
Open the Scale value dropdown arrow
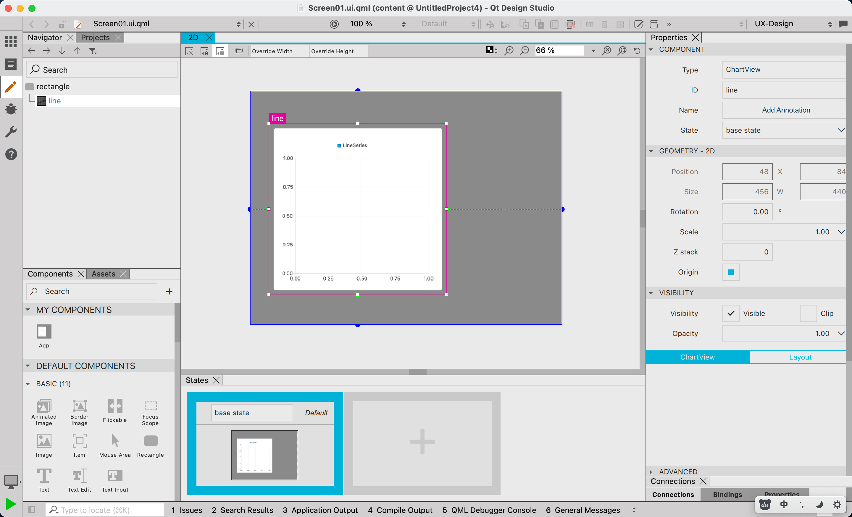coord(841,232)
